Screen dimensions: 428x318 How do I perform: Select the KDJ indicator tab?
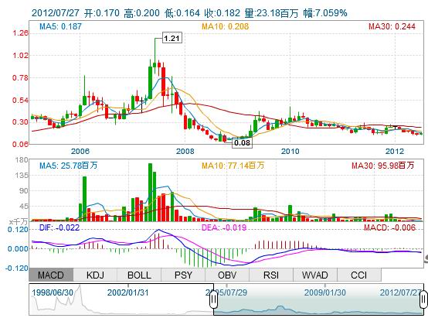click(95, 275)
